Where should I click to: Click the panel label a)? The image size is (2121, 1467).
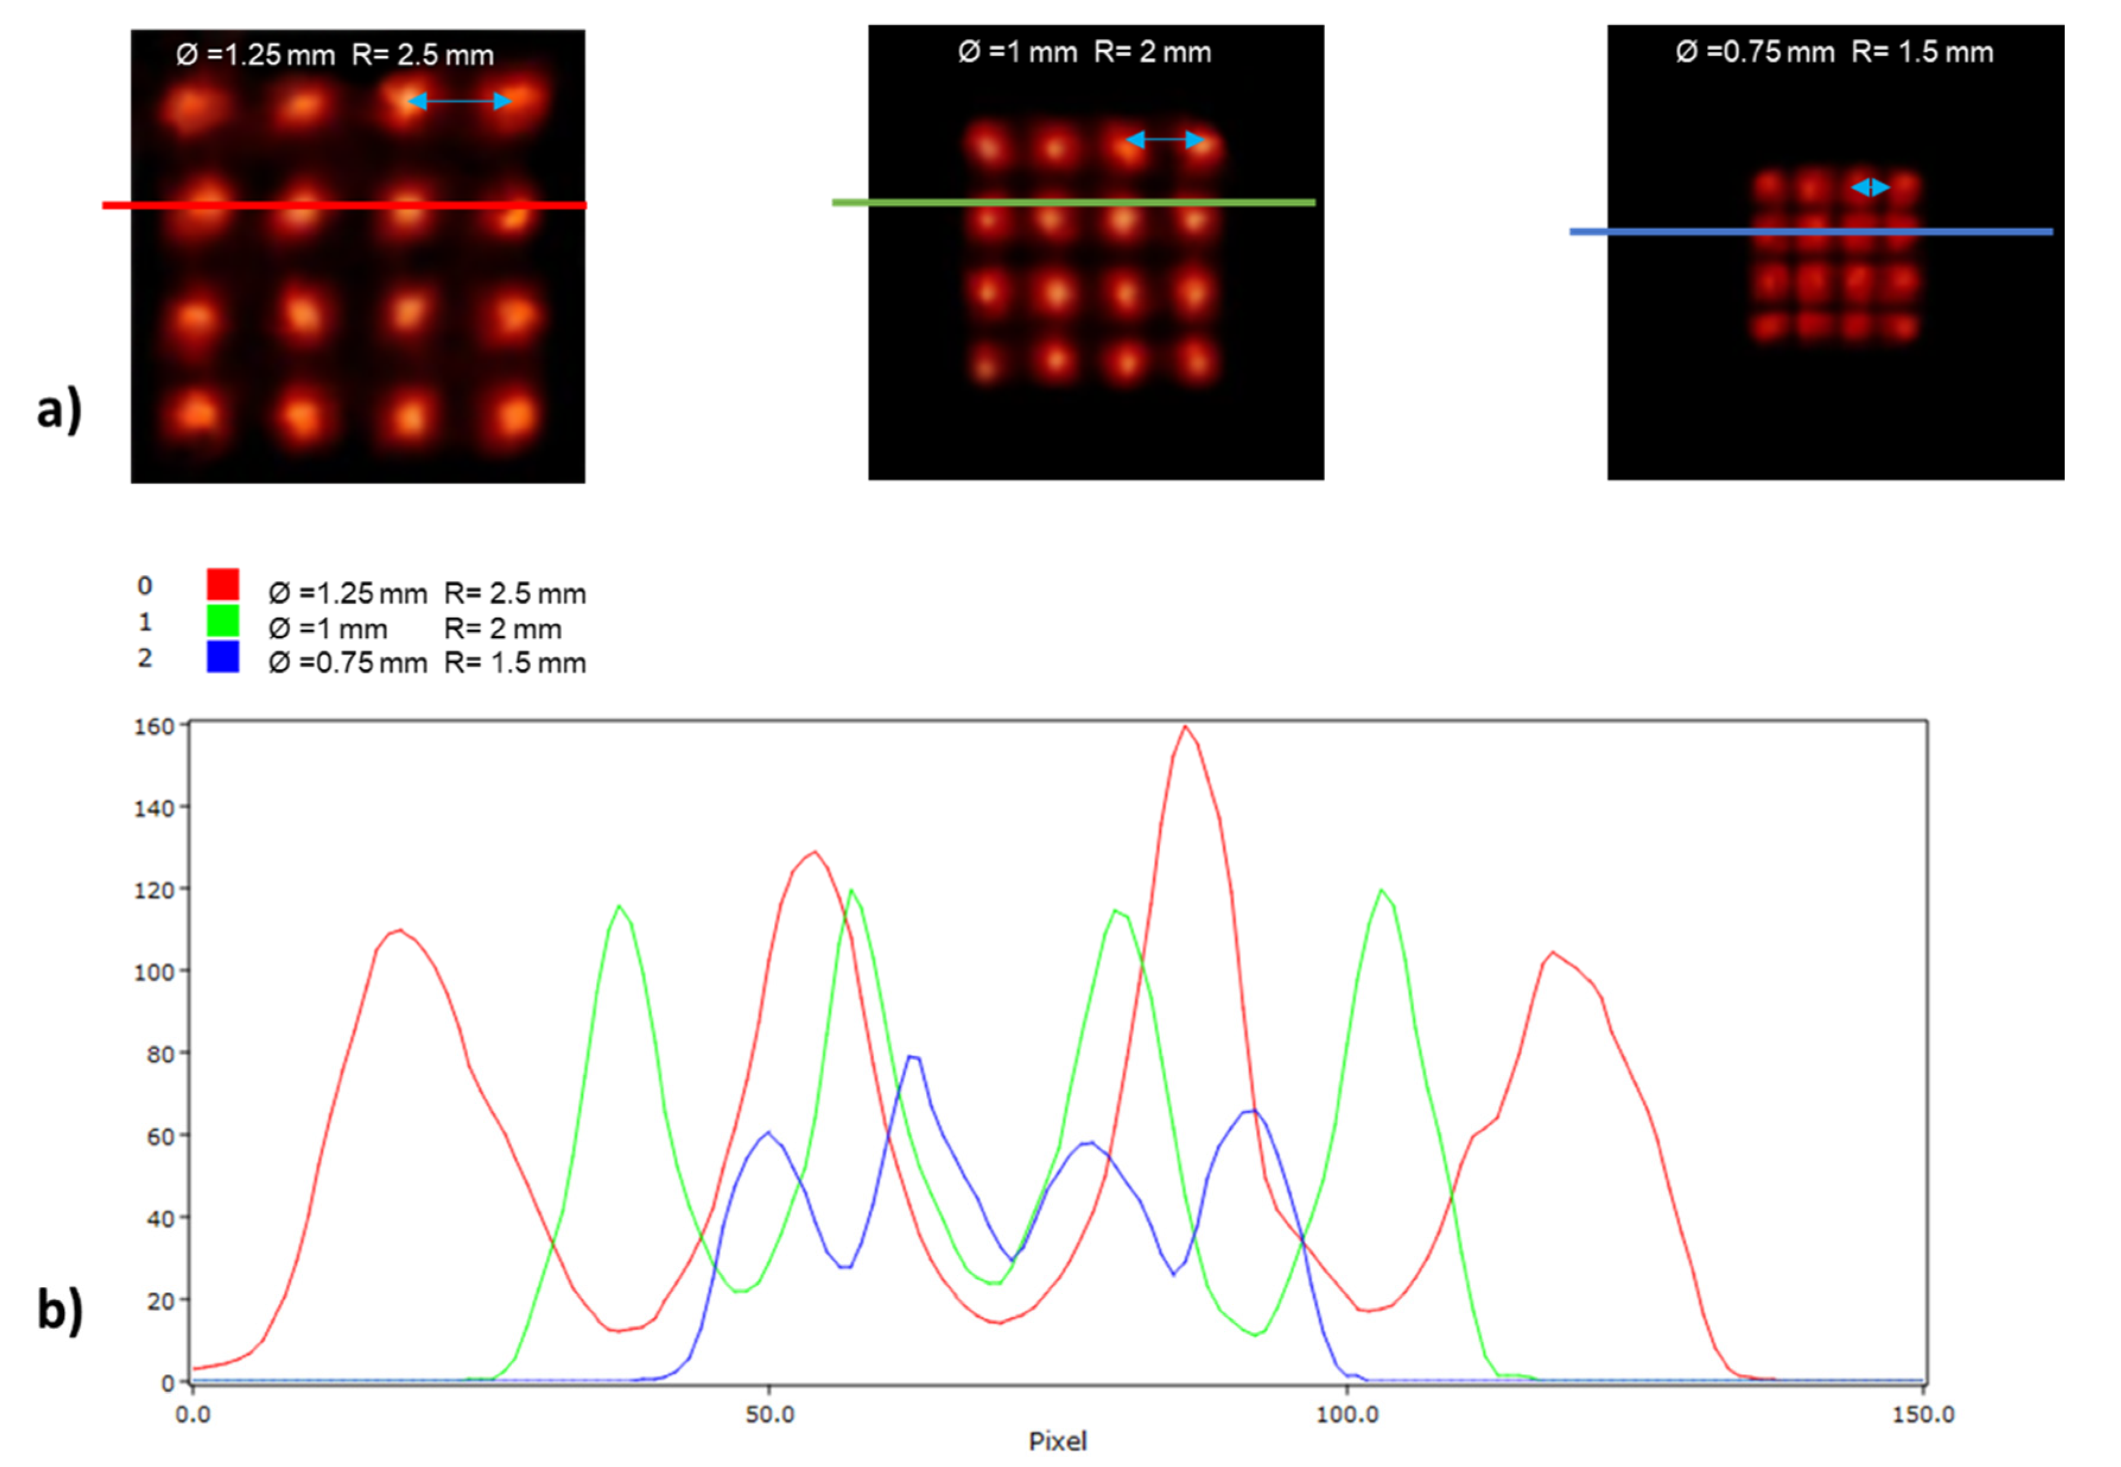tap(60, 410)
